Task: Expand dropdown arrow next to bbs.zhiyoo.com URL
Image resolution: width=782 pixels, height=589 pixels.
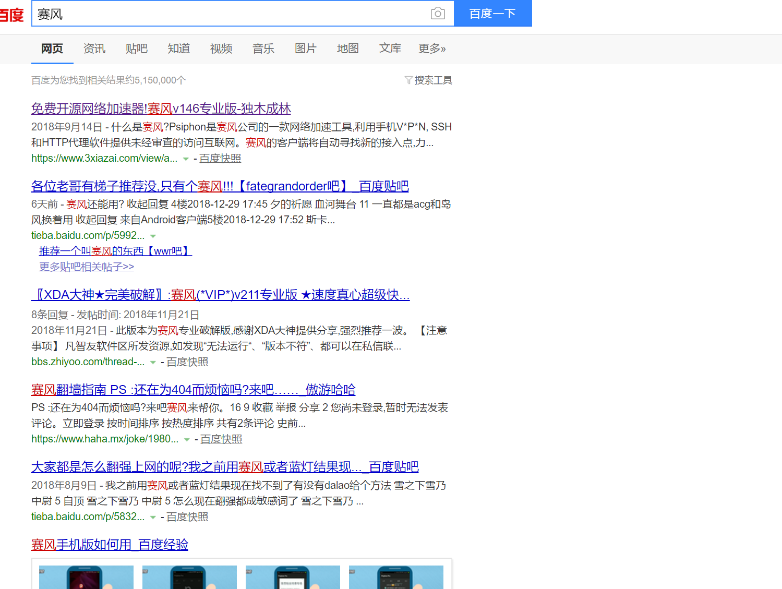Action: click(x=153, y=363)
